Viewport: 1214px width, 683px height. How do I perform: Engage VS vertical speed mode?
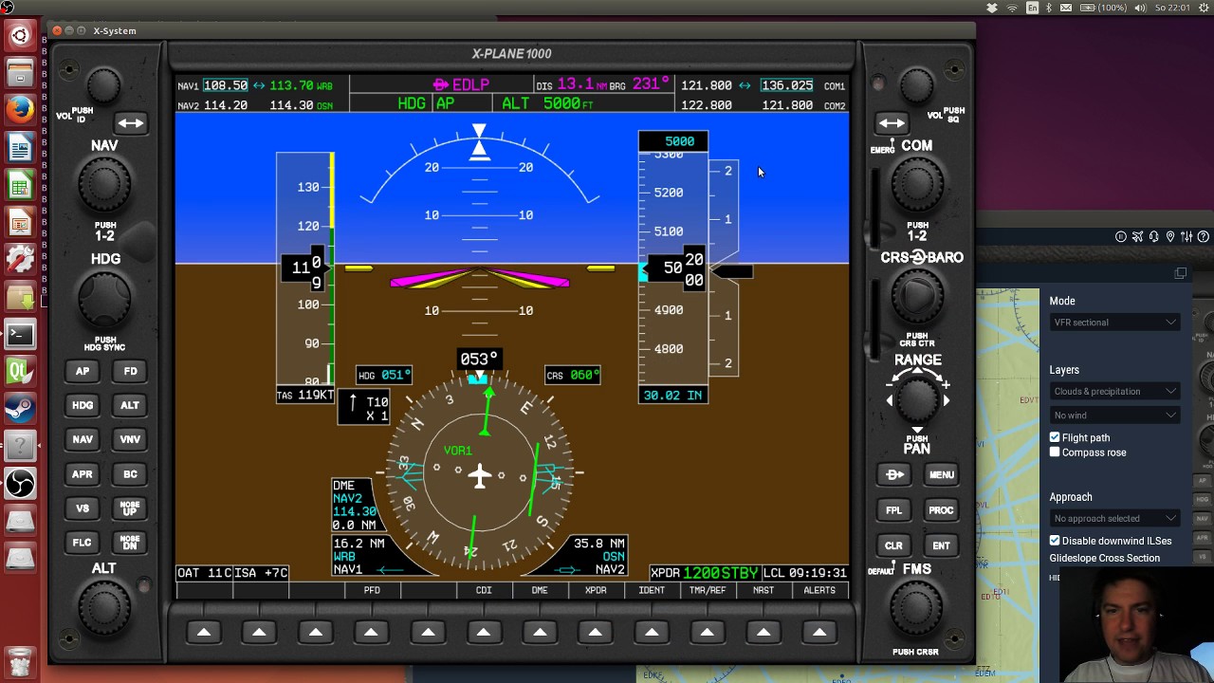point(83,508)
